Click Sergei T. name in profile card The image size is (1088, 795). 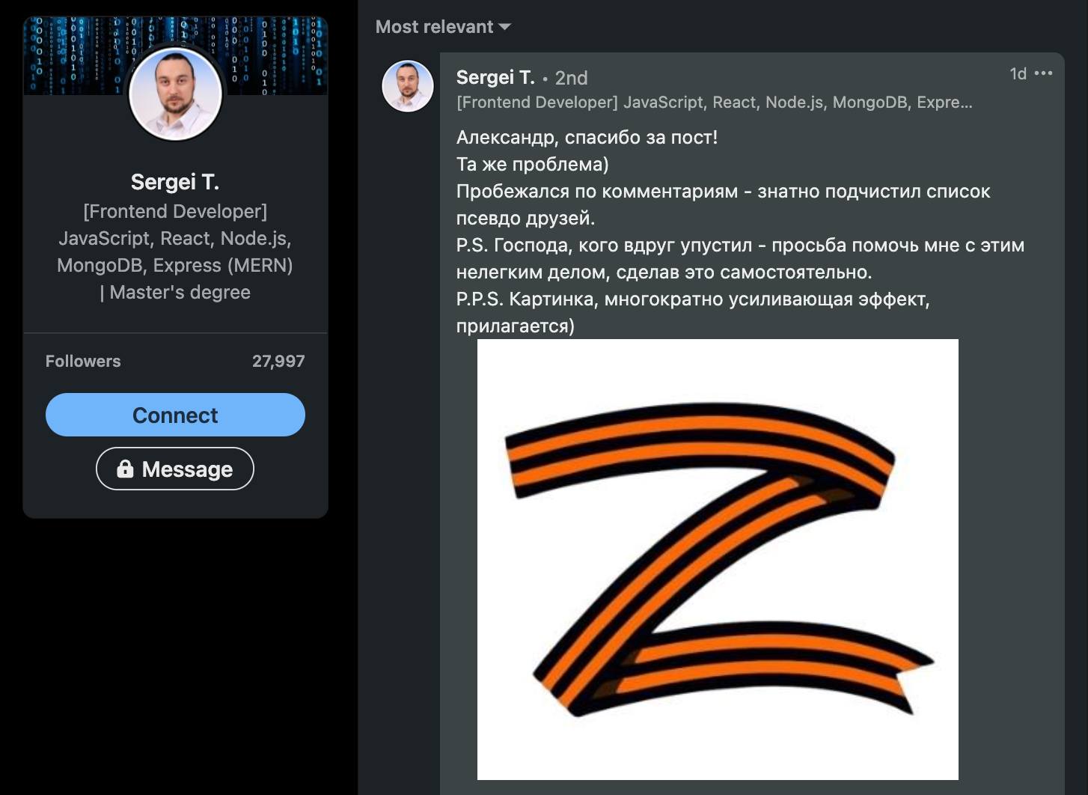point(175,182)
